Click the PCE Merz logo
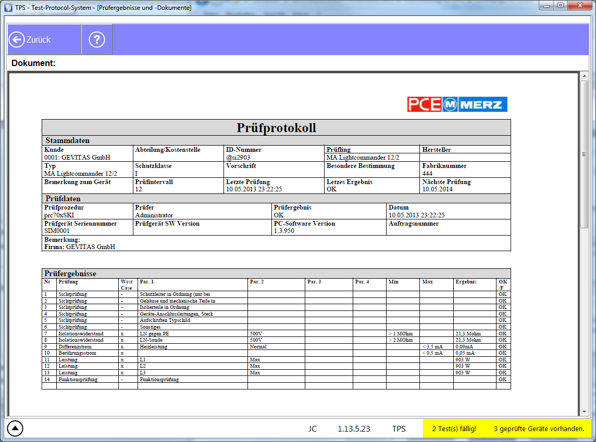Screen dimensions: 596x442 [457, 104]
